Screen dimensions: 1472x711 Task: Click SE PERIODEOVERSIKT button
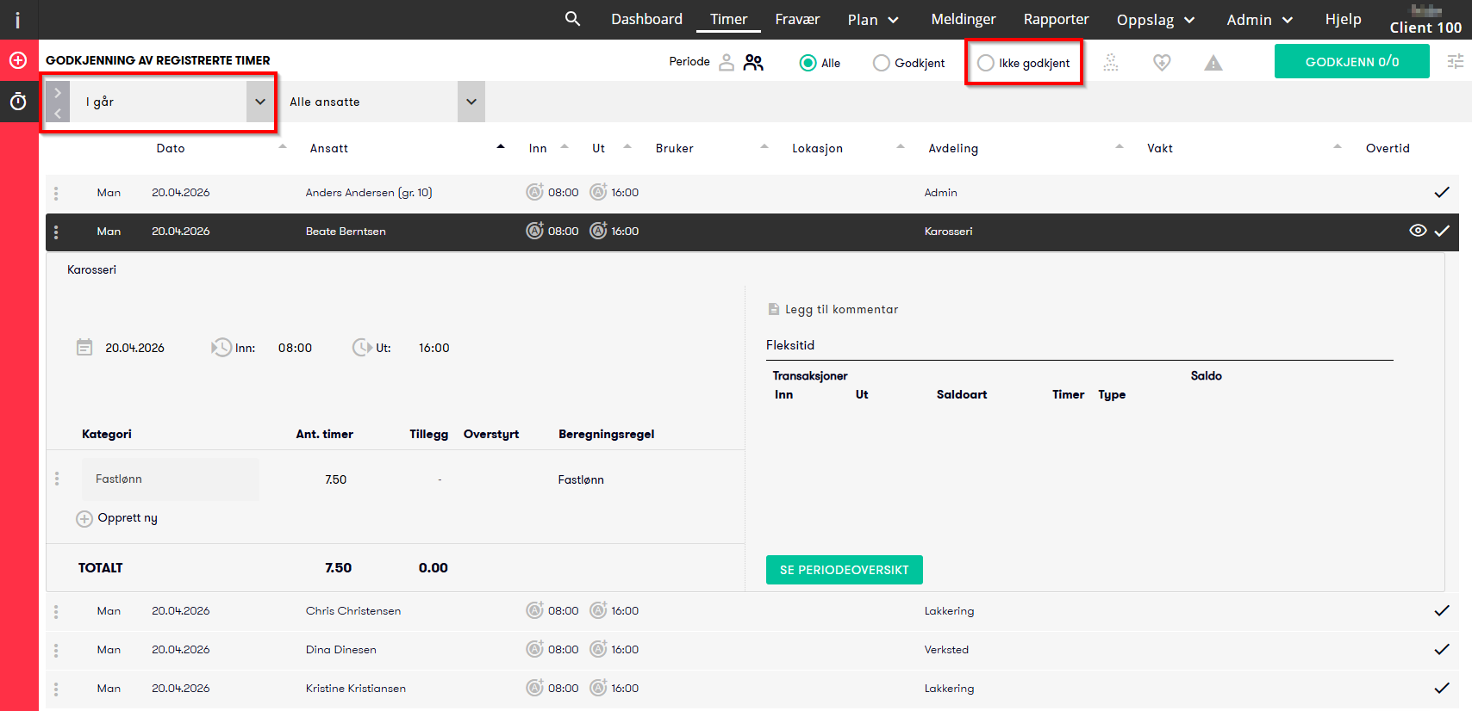click(844, 570)
